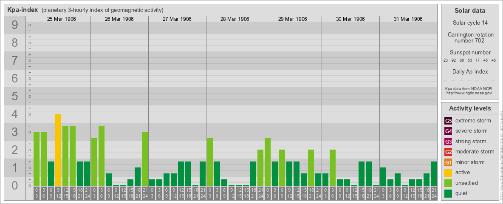Click the 'moderate storm' legend text

pos(475,151)
